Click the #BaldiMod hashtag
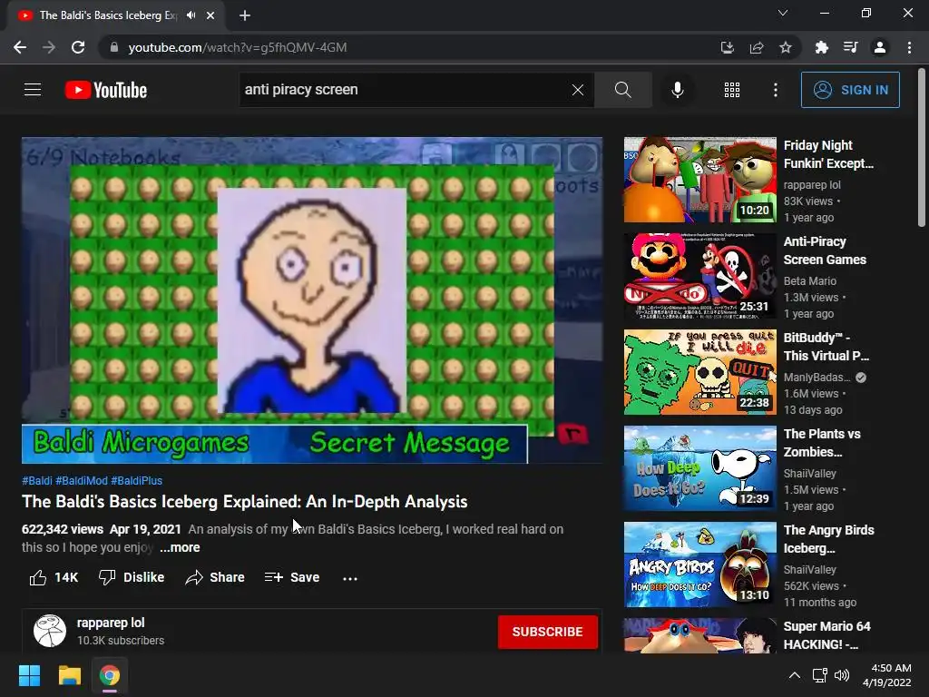Screen dimensions: 929x697 click(x=82, y=481)
